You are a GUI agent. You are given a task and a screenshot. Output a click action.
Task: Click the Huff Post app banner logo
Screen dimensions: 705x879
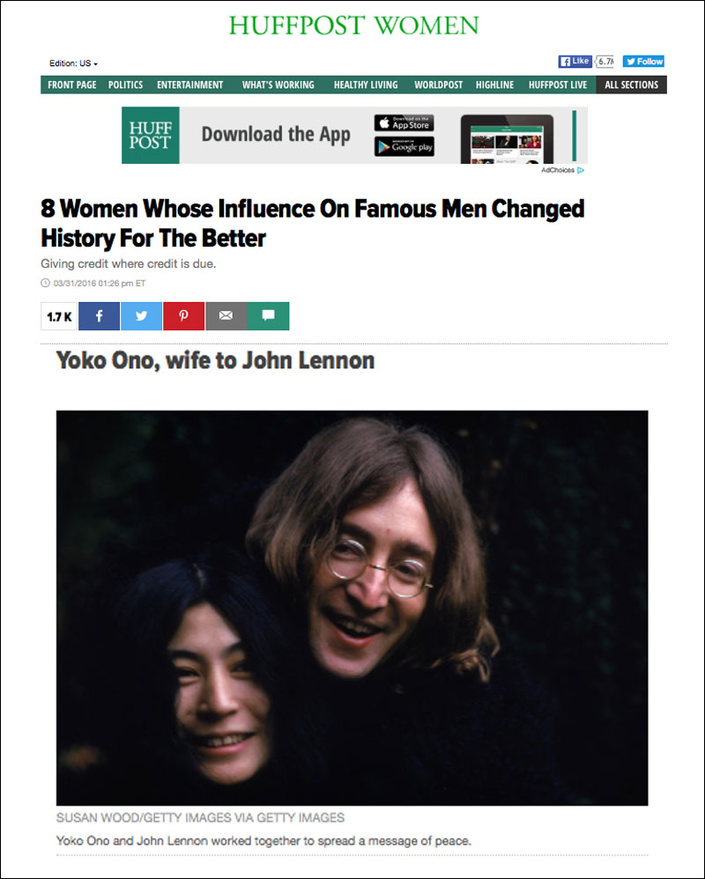[x=151, y=135]
